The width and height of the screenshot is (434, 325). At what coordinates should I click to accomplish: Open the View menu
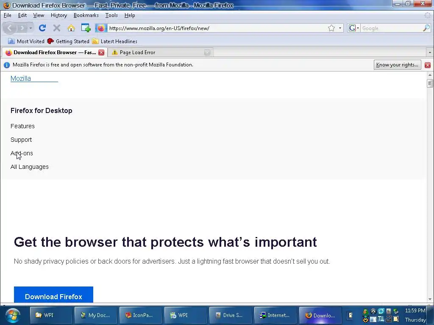tap(39, 15)
